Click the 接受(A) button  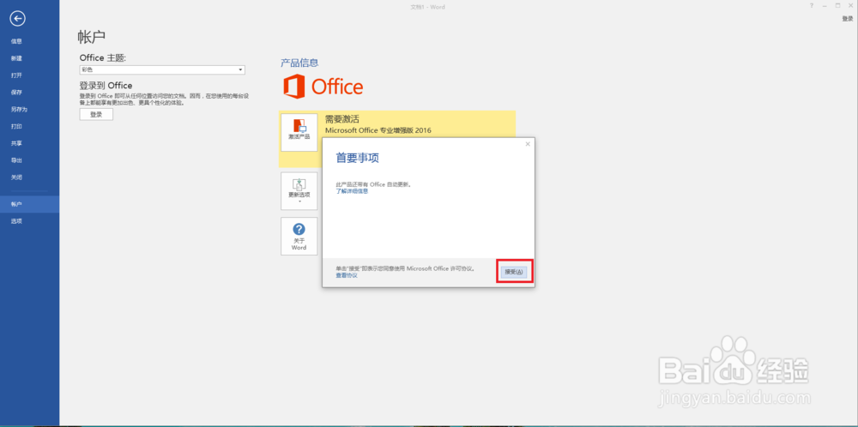tap(514, 272)
